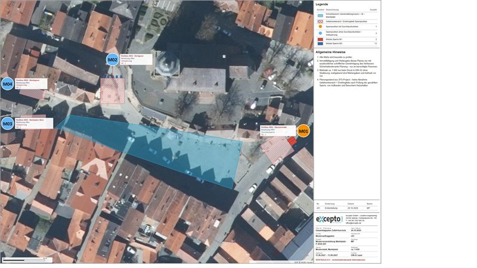
Task: Click the hatched danger zone below M02
Action: tap(113, 91)
